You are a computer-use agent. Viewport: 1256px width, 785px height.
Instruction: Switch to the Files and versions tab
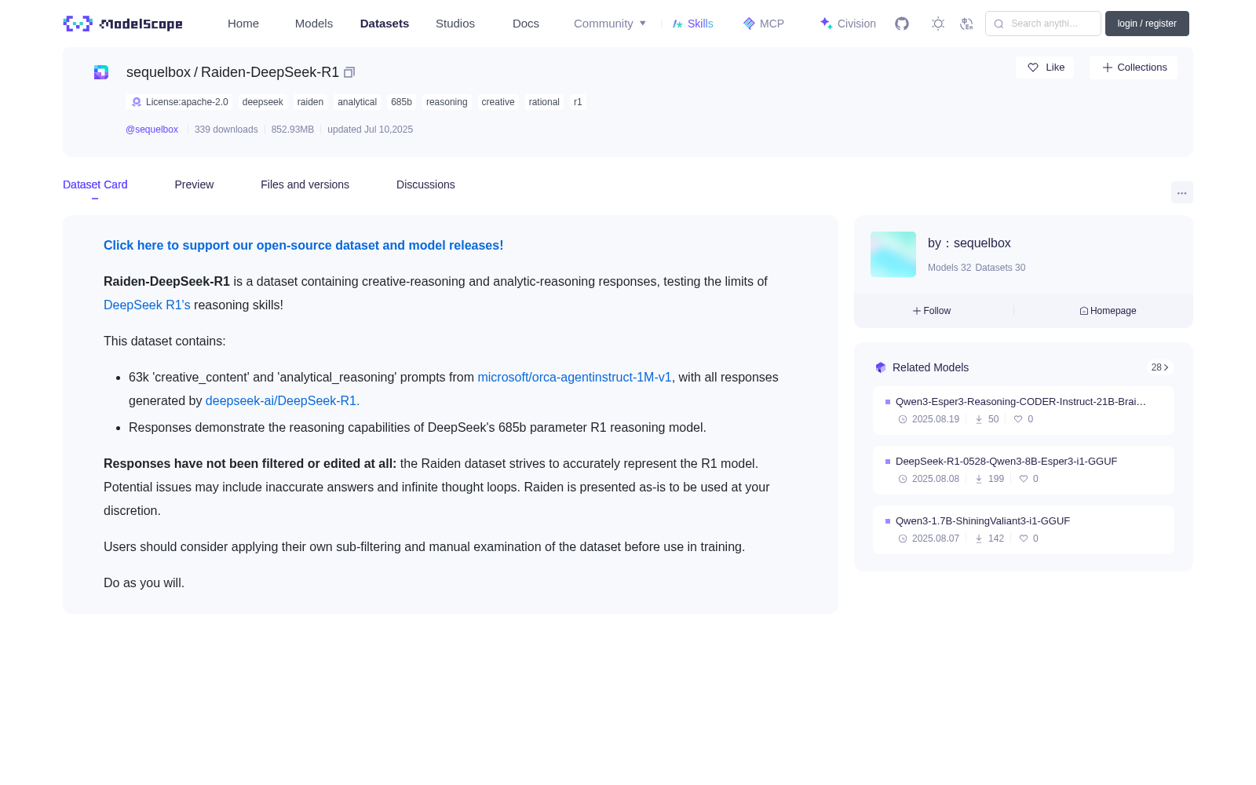[x=305, y=184]
